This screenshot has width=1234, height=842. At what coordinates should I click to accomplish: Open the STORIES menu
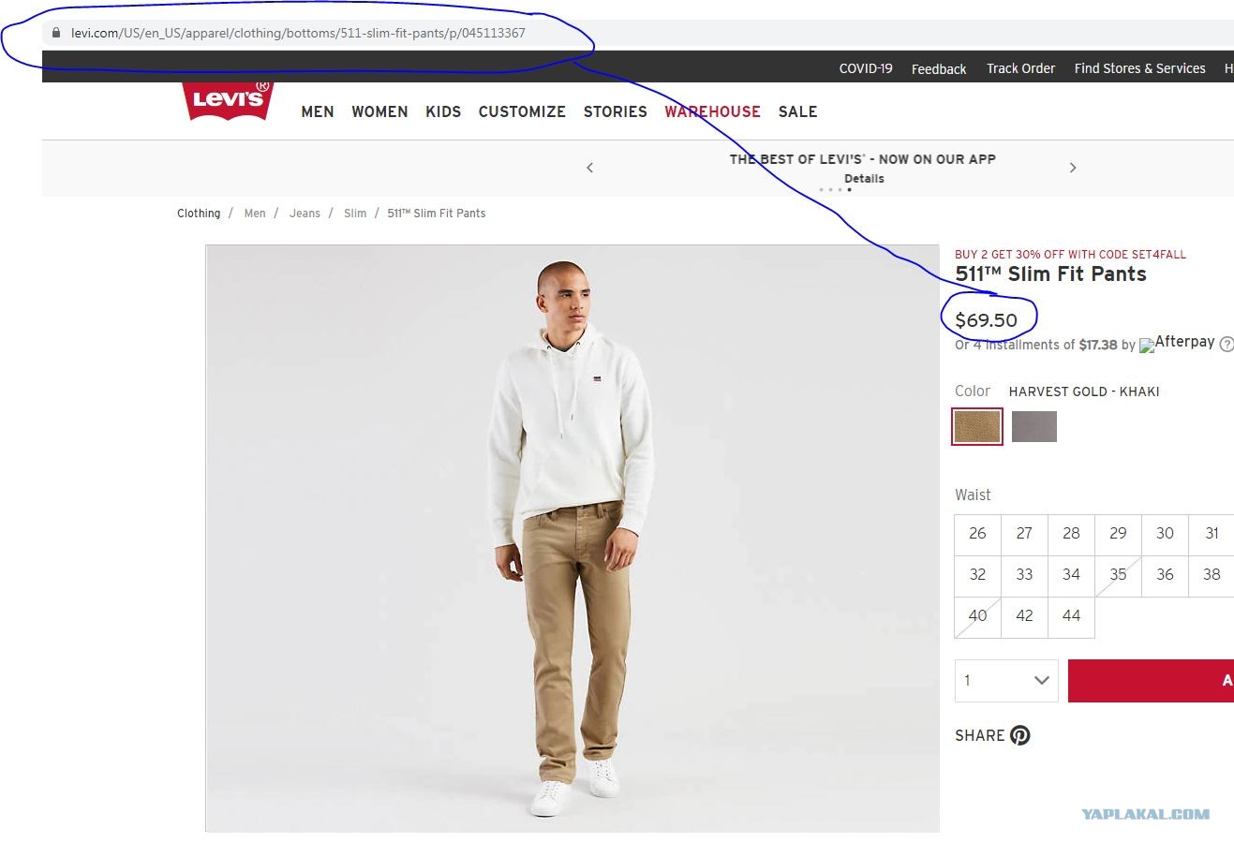click(616, 111)
